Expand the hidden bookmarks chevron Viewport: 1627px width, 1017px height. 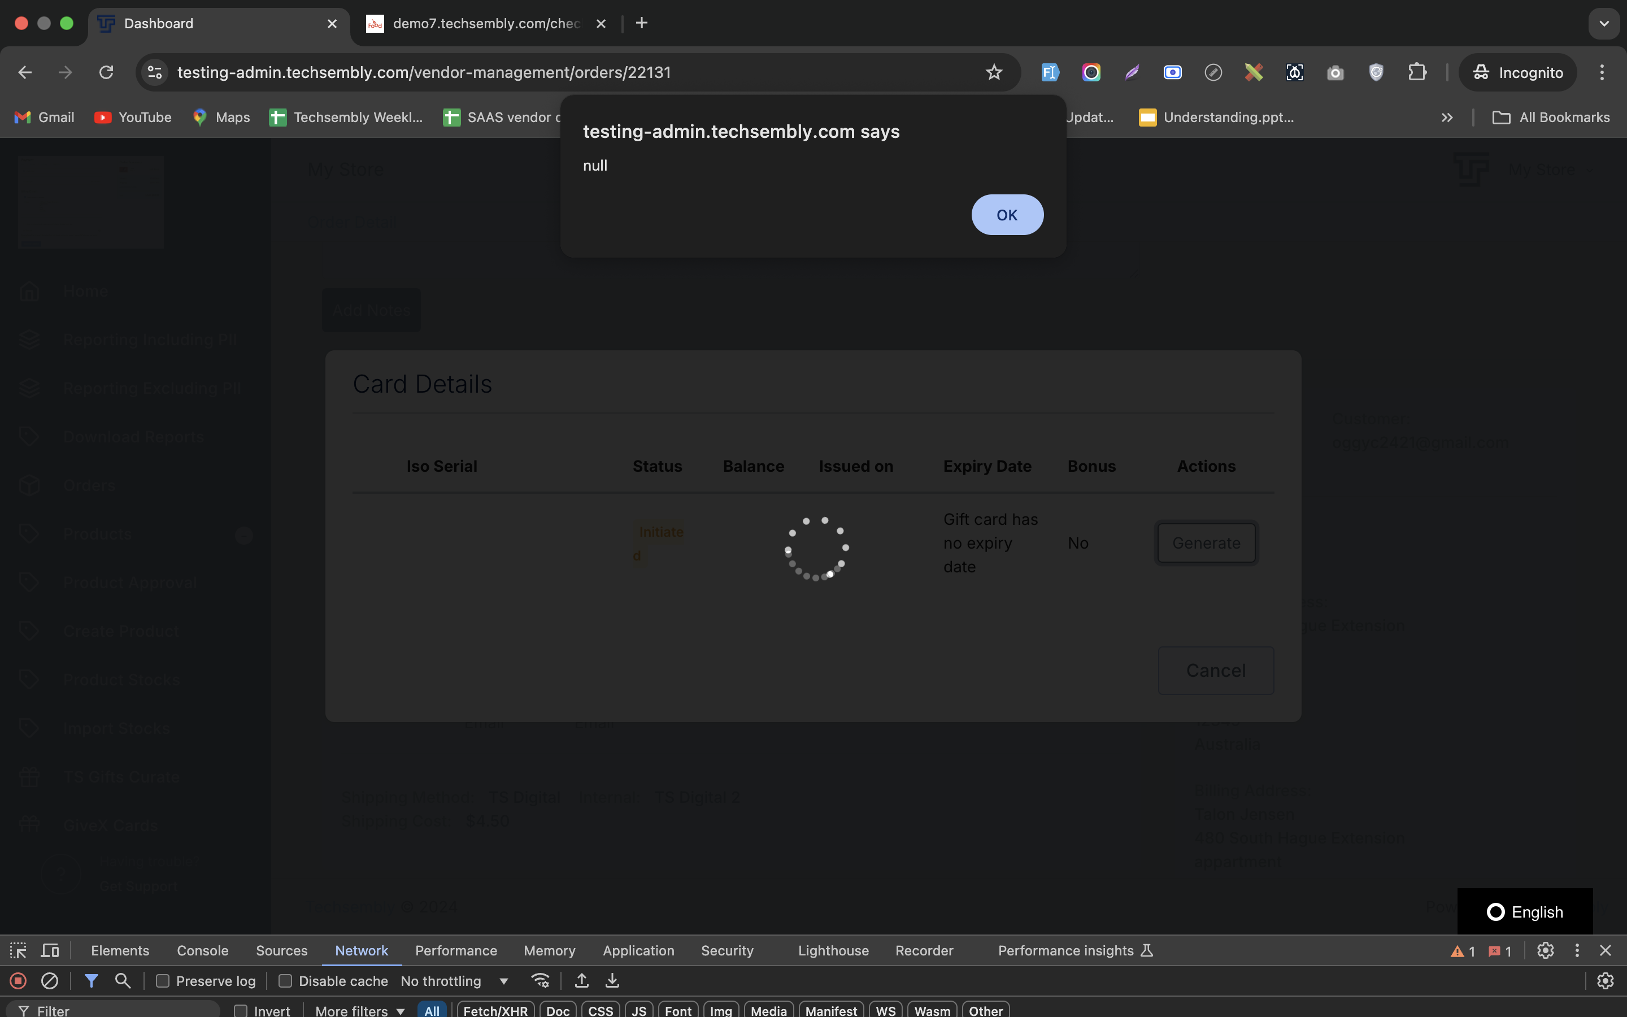(x=1447, y=117)
